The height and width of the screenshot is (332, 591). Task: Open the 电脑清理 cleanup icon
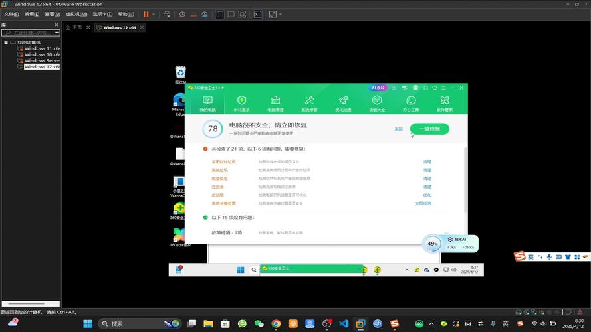pos(275,103)
